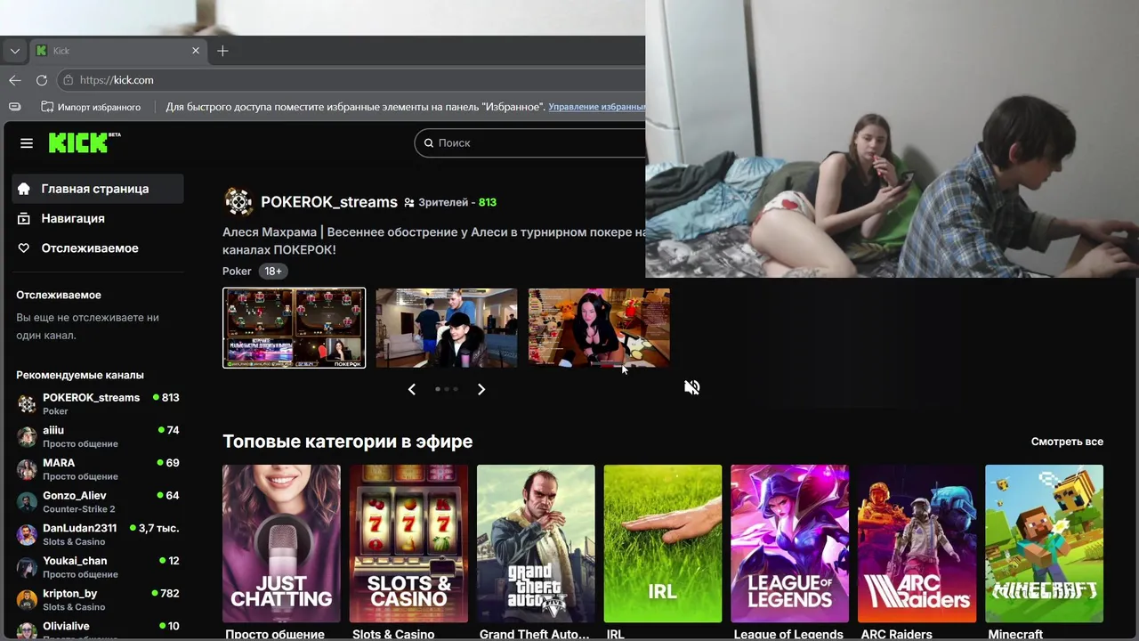This screenshot has width=1139, height=641.
Task: Click POKEROK_streams avatar in recommended channels
Action: (x=27, y=404)
